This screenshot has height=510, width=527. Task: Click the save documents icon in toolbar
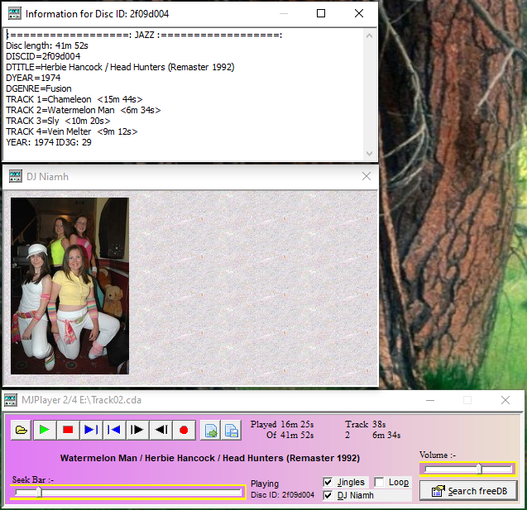[232, 430]
